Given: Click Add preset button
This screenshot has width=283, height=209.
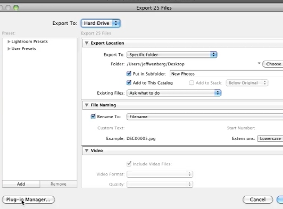Looking at the screenshot, I should tap(21, 184).
